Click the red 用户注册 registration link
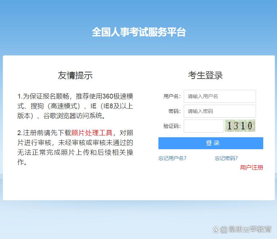Image resolution: width=277 pixels, height=239 pixels. pyautogui.click(x=252, y=167)
